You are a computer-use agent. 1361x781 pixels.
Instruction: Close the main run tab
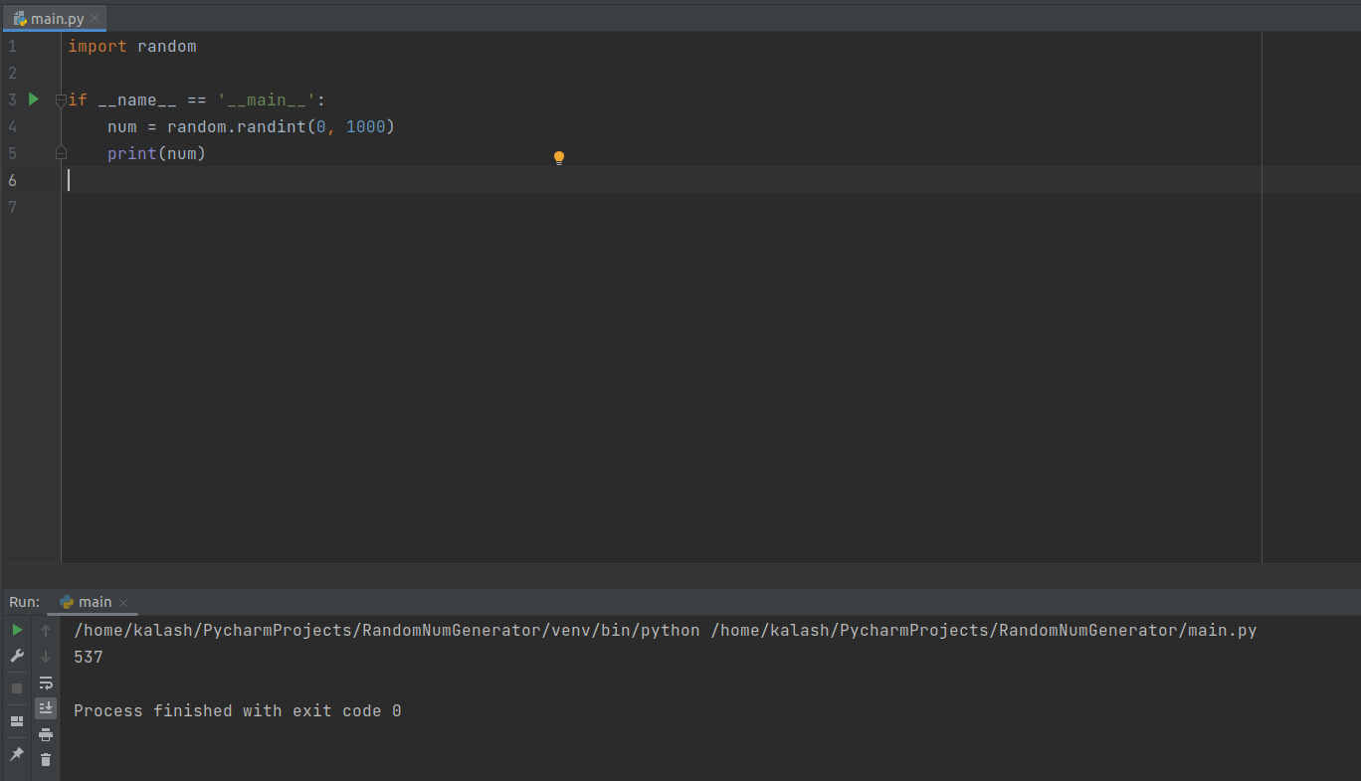click(123, 603)
